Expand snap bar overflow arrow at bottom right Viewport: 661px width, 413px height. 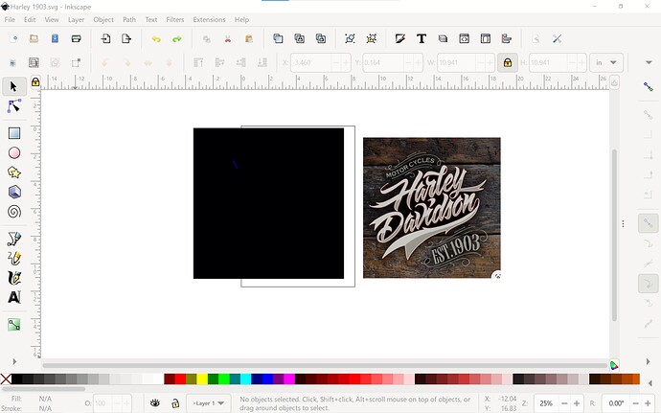(x=648, y=361)
